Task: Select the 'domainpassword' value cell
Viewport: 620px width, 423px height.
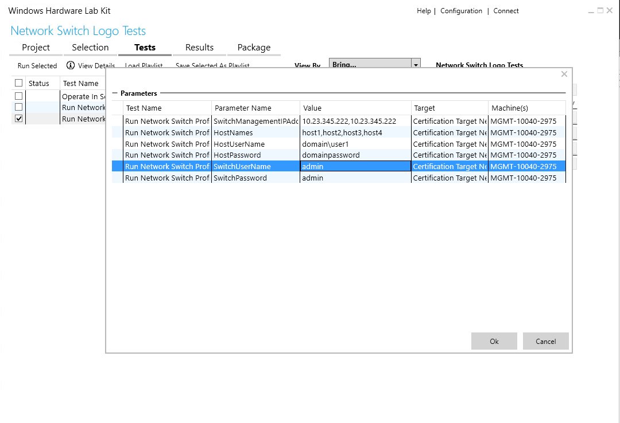Action: point(355,155)
